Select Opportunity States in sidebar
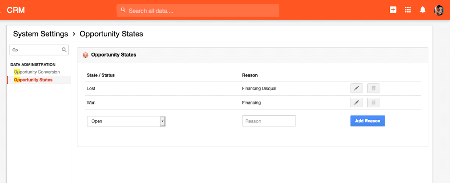Viewport: 450px width, 183px height. click(x=33, y=80)
